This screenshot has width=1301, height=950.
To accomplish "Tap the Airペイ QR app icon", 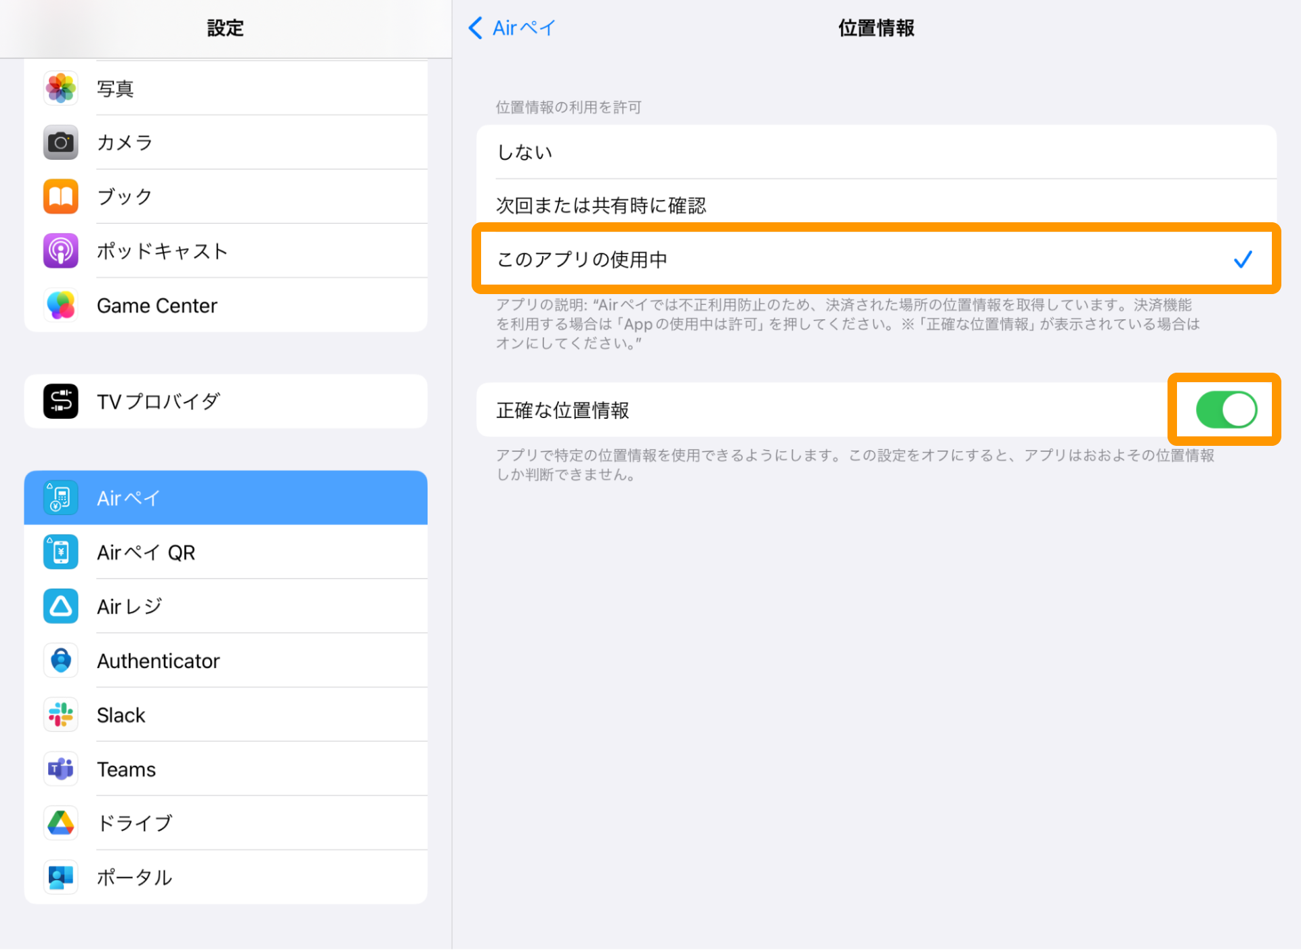I will click(61, 552).
